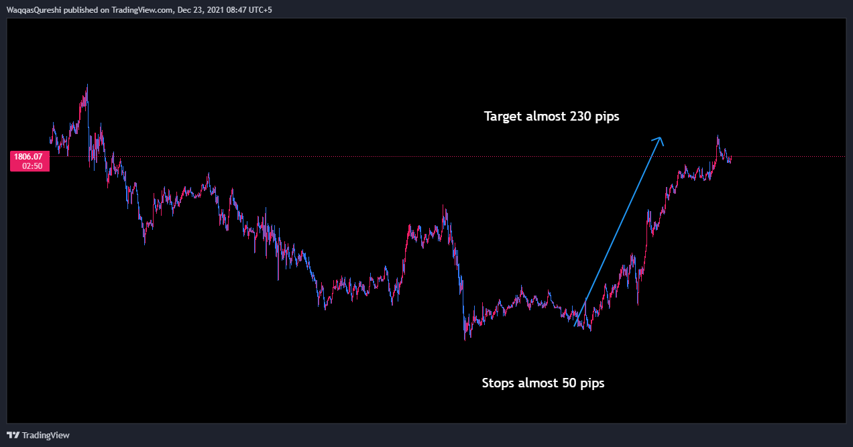Click the 'Target almost 230 pips' text
853x447 pixels.
click(551, 117)
